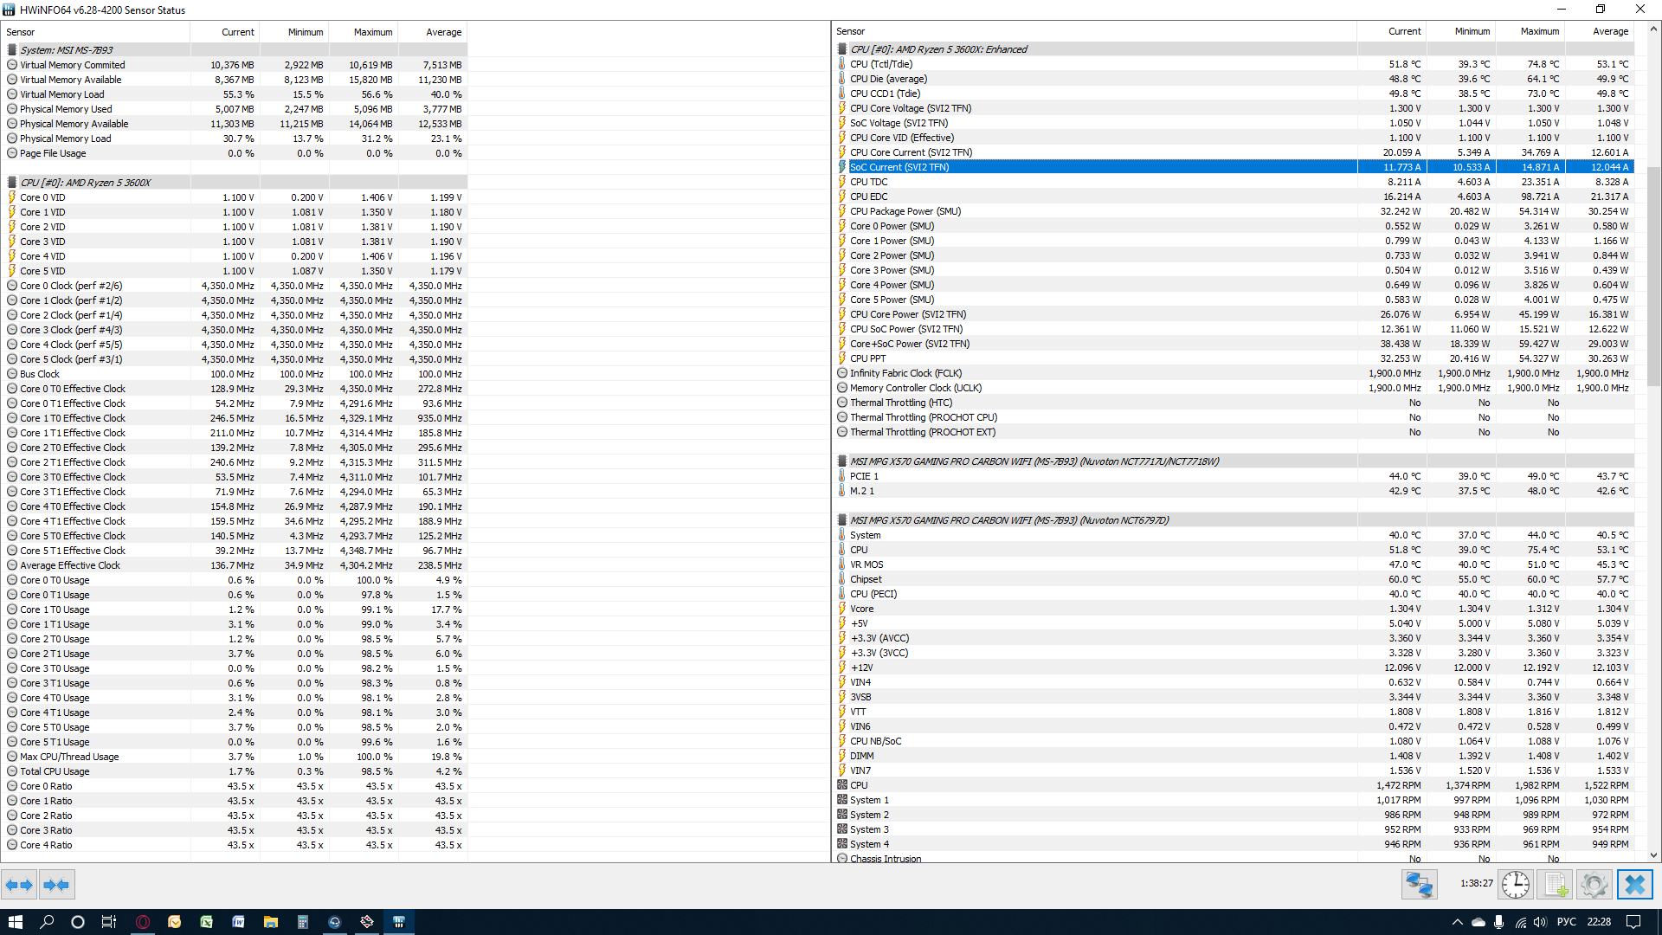The width and height of the screenshot is (1662, 935).
Task: Click the clock icon to reset timer
Action: (1515, 884)
